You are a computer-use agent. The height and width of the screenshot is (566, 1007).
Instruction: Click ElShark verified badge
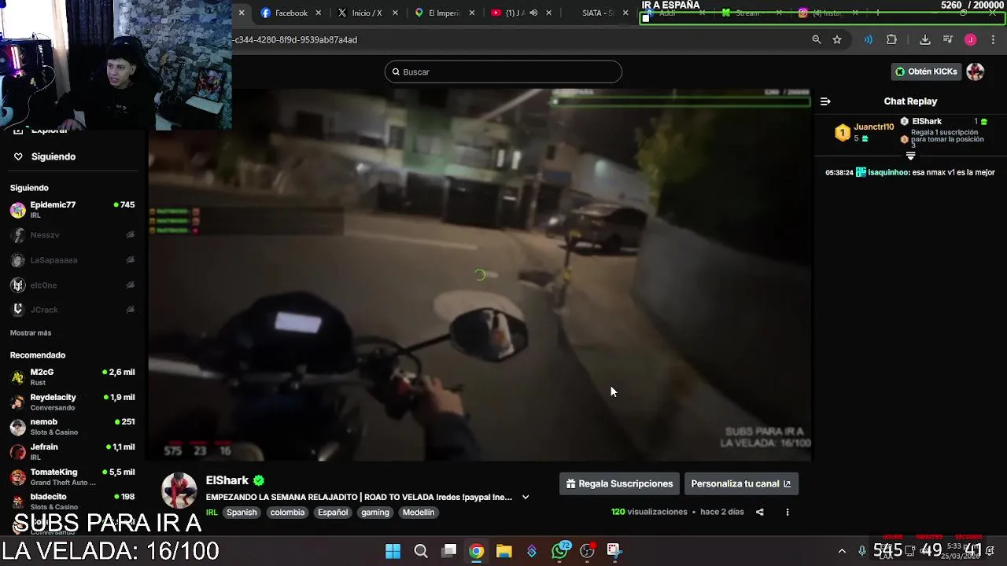[259, 480]
